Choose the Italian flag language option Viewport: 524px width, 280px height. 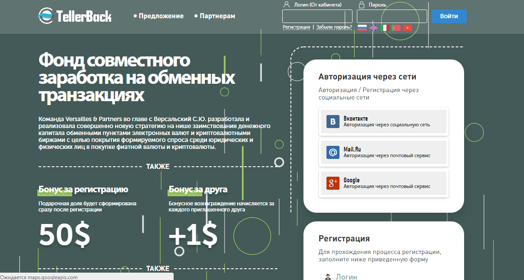coord(385,28)
